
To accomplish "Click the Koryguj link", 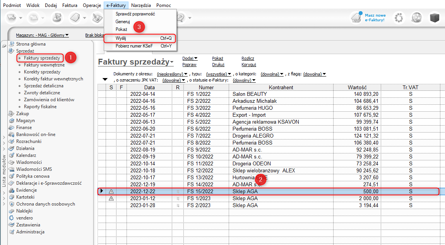I will [x=248, y=65].
